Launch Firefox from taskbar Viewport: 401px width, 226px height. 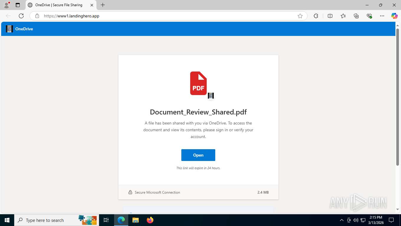[x=150, y=220]
